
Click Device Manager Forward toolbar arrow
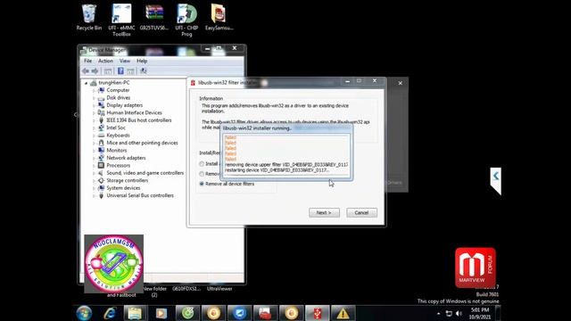(95, 71)
